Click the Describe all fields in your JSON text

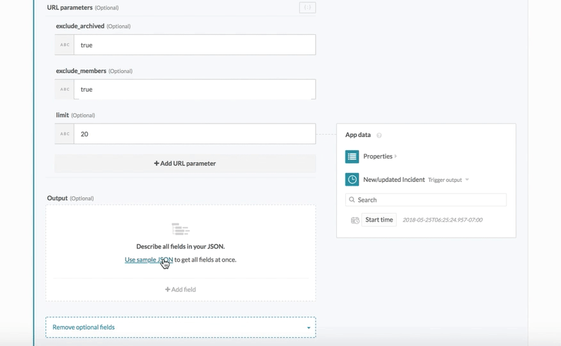[x=181, y=247]
